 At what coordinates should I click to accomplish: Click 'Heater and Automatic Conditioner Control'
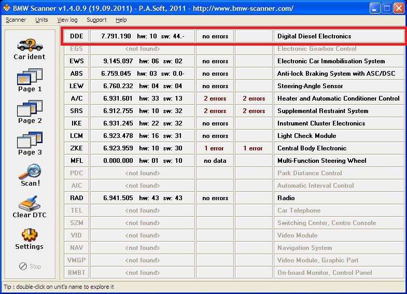[x=338, y=99]
